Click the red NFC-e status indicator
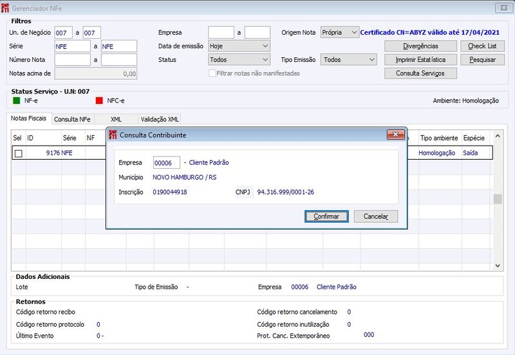Viewport: 515px width, 355px height. [x=99, y=101]
